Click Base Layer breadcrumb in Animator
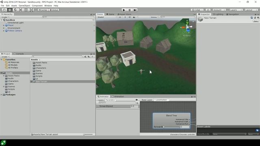 tap(147, 100)
